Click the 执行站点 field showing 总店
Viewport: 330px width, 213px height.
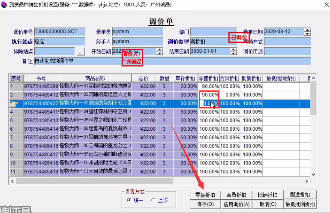click(60, 42)
